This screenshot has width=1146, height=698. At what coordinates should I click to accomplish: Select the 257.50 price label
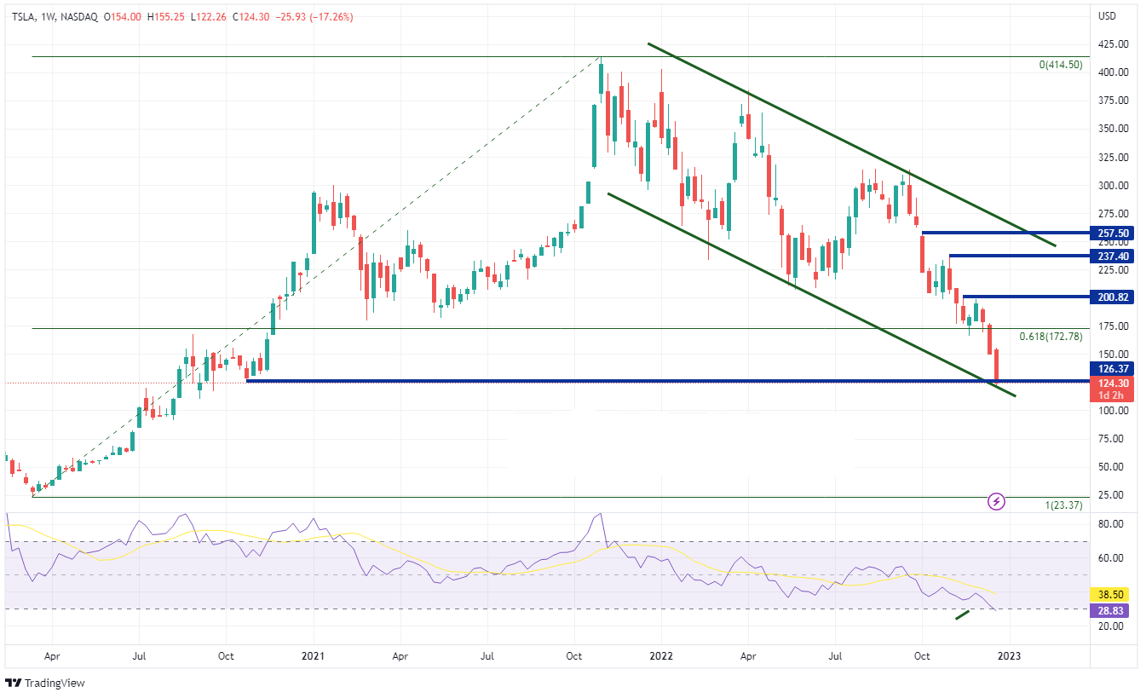[1114, 233]
